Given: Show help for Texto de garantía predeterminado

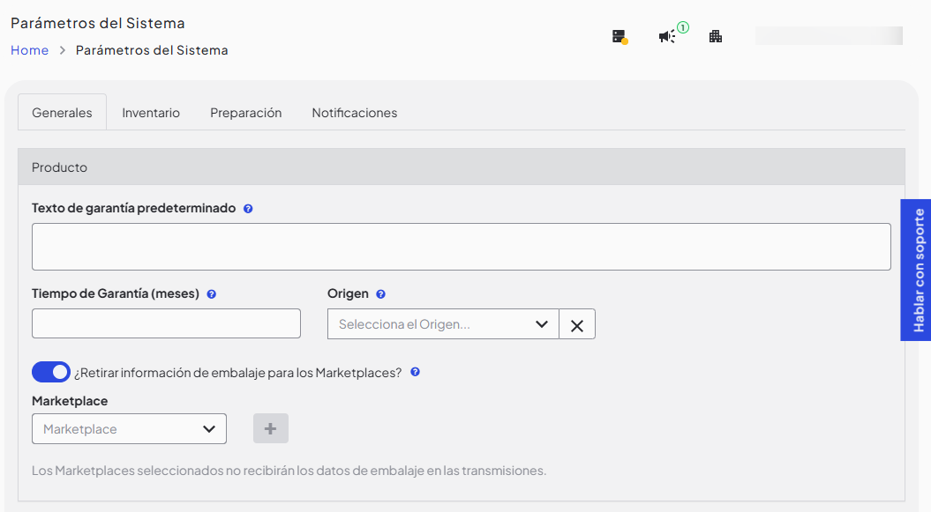Looking at the screenshot, I should click(x=248, y=209).
